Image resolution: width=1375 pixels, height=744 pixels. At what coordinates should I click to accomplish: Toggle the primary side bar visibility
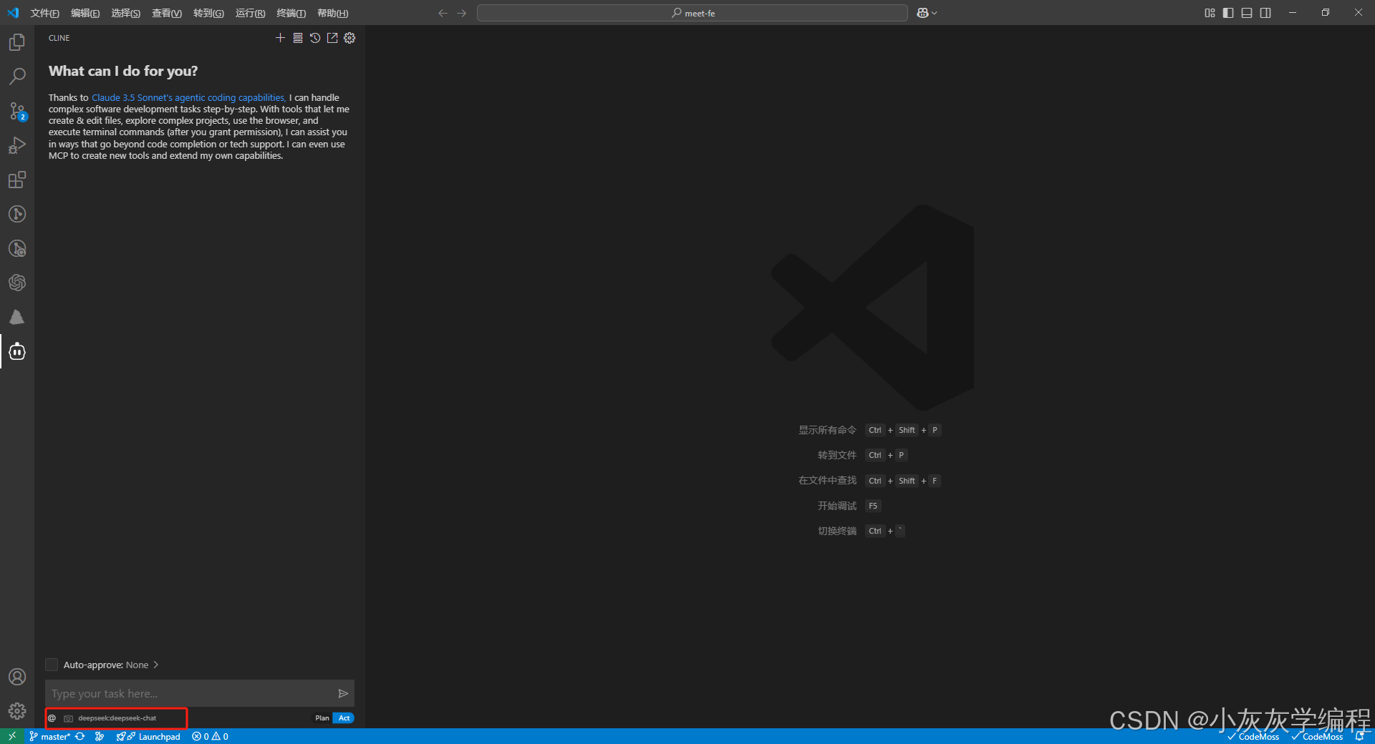(1228, 13)
